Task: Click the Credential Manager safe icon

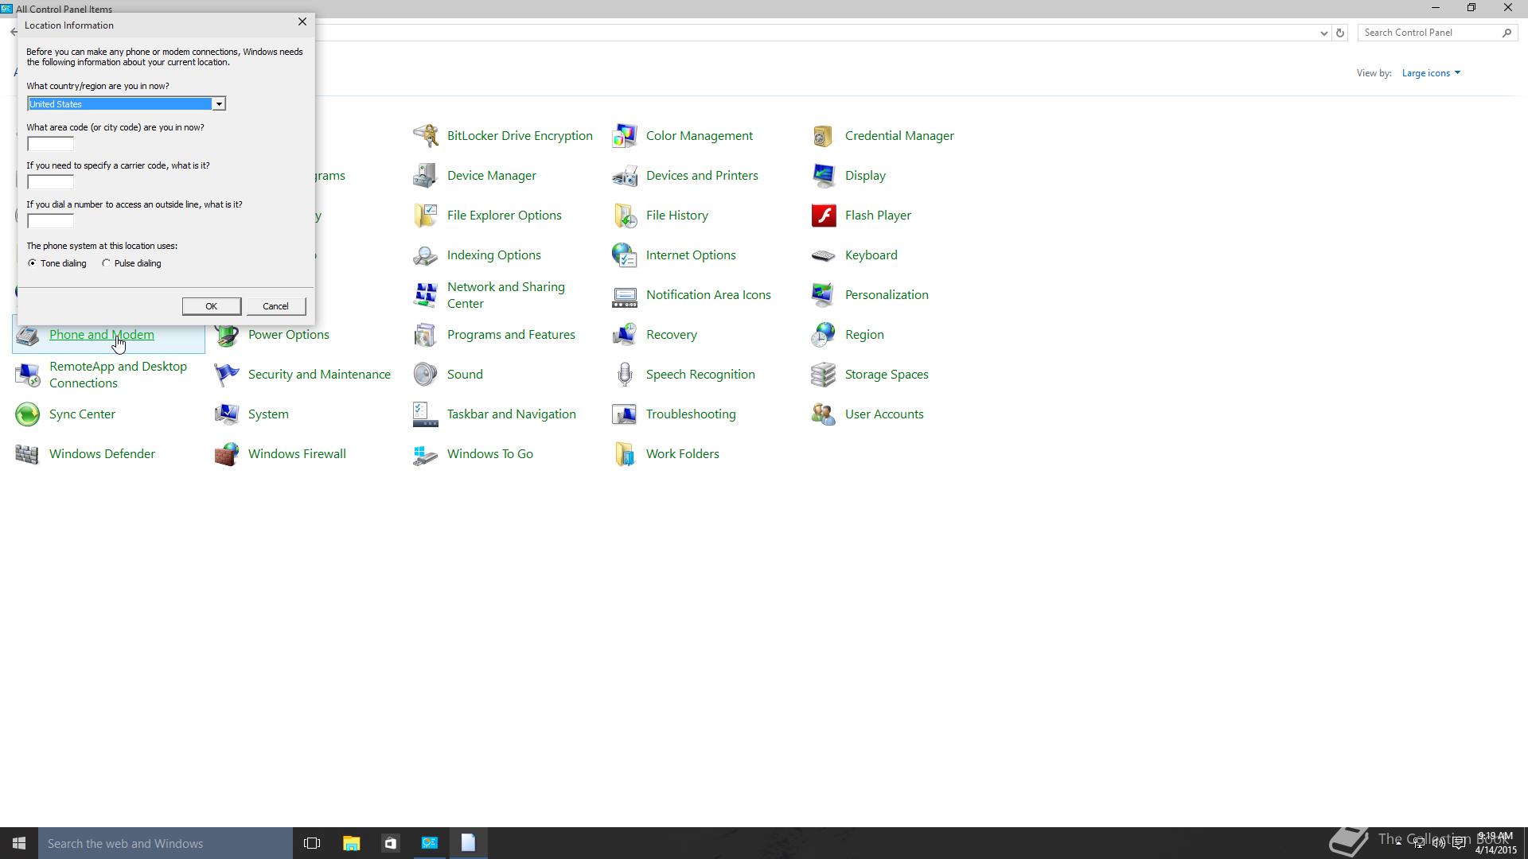Action: 824,136
